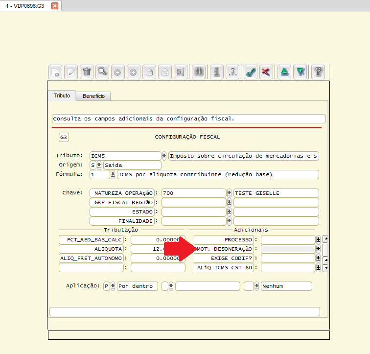Click the EXIGE CODIF? value field
The width and height of the screenshot is (370, 354).
pyautogui.click(x=288, y=258)
